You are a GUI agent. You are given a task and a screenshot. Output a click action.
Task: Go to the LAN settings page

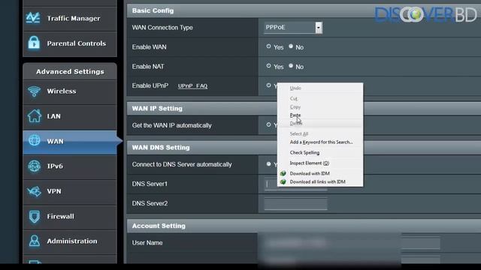70,116
